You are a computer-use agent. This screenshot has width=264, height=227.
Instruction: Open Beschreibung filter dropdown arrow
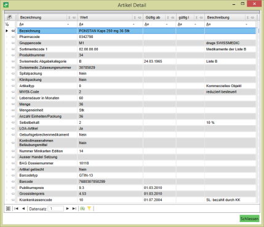tap(247, 25)
